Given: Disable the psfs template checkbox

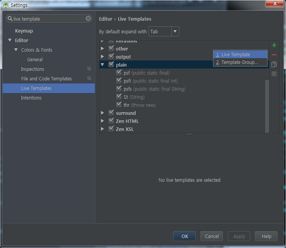Looking at the screenshot, I should tap(119, 88).
